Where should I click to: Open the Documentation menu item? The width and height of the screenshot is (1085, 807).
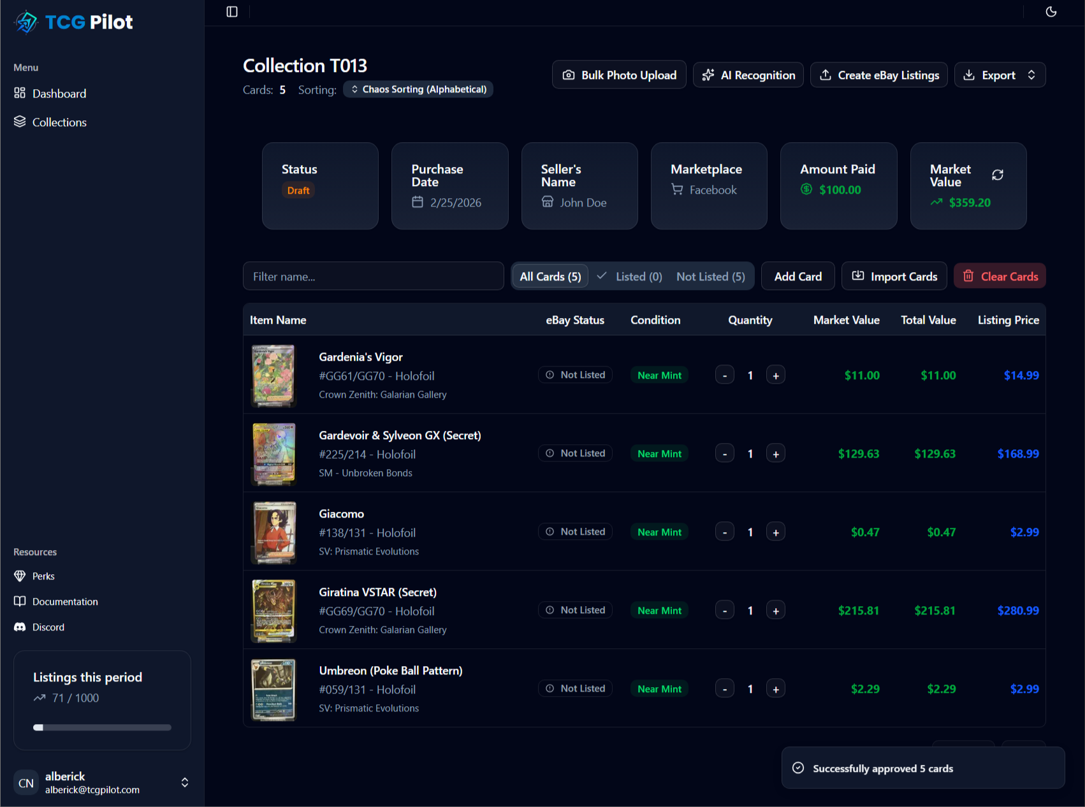64,601
